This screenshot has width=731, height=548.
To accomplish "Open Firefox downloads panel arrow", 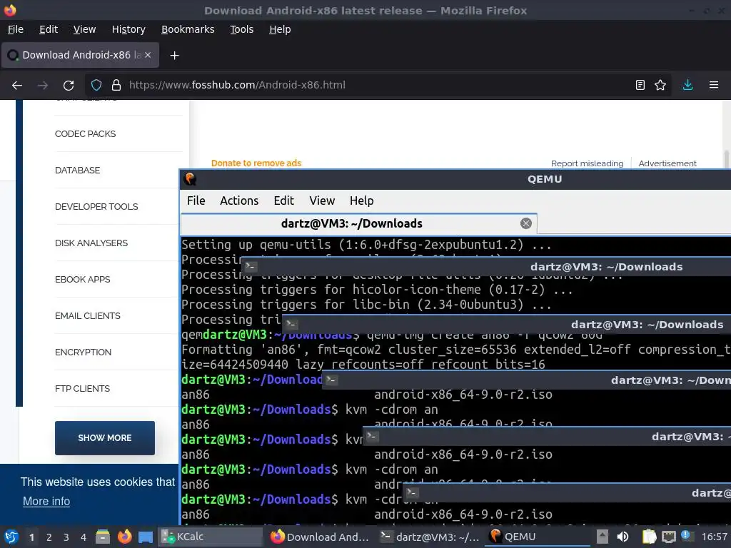I will tap(687, 85).
